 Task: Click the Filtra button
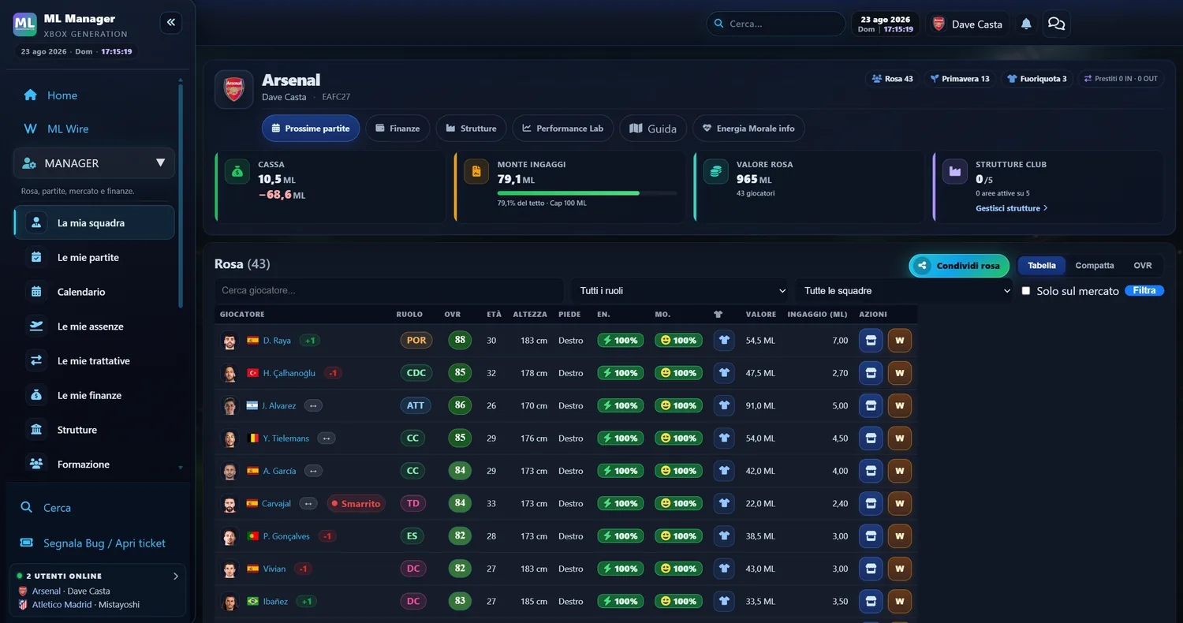pos(1144,291)
